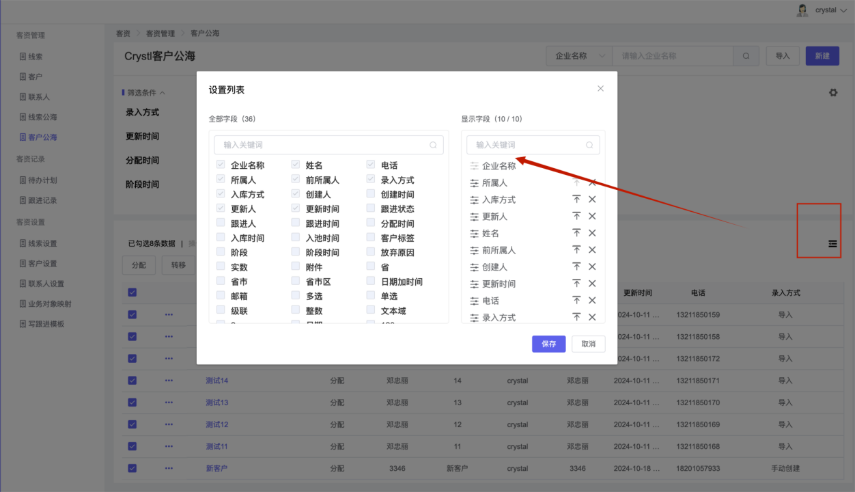Check the 阶段 field checkbox
The image size is (855, 492).
pos(221,252)
